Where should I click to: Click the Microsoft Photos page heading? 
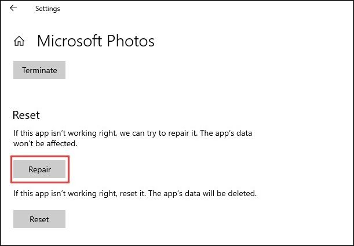[x=96, y=41]
